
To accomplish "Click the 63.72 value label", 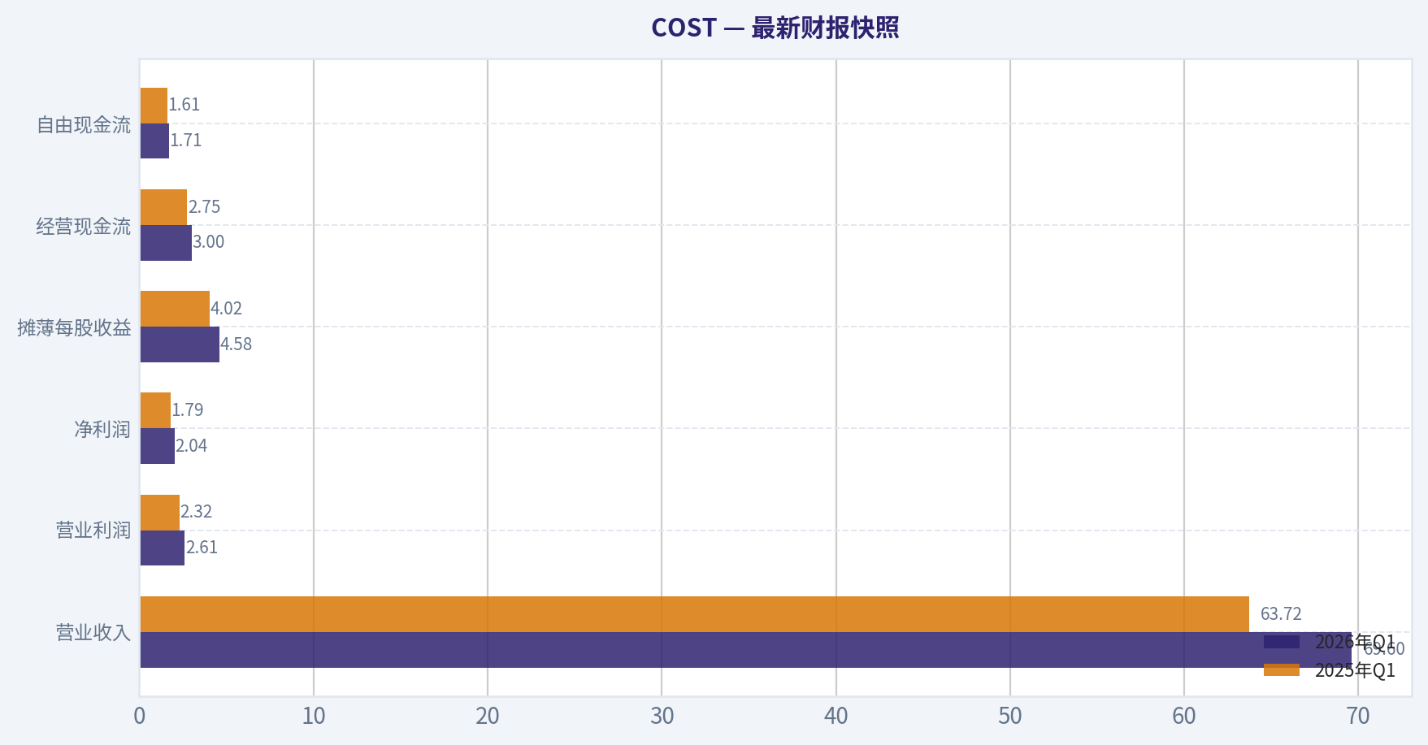I will click(1281, 613).
